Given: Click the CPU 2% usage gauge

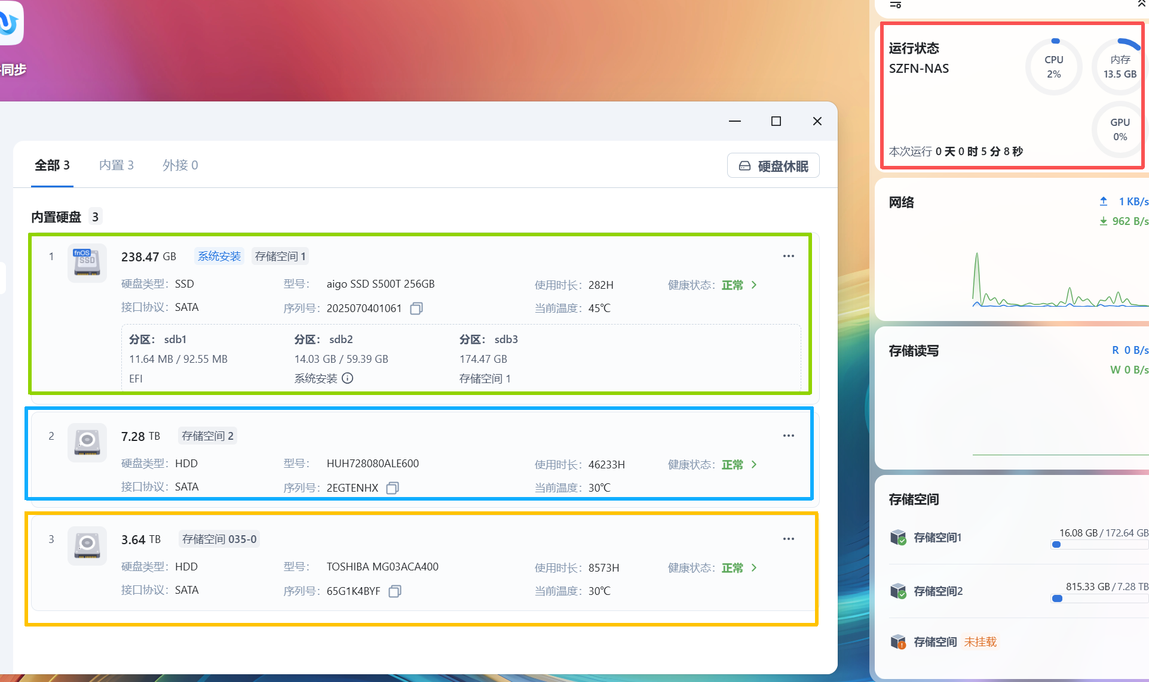Looking at the screenshot, I should click(1053, 67).
